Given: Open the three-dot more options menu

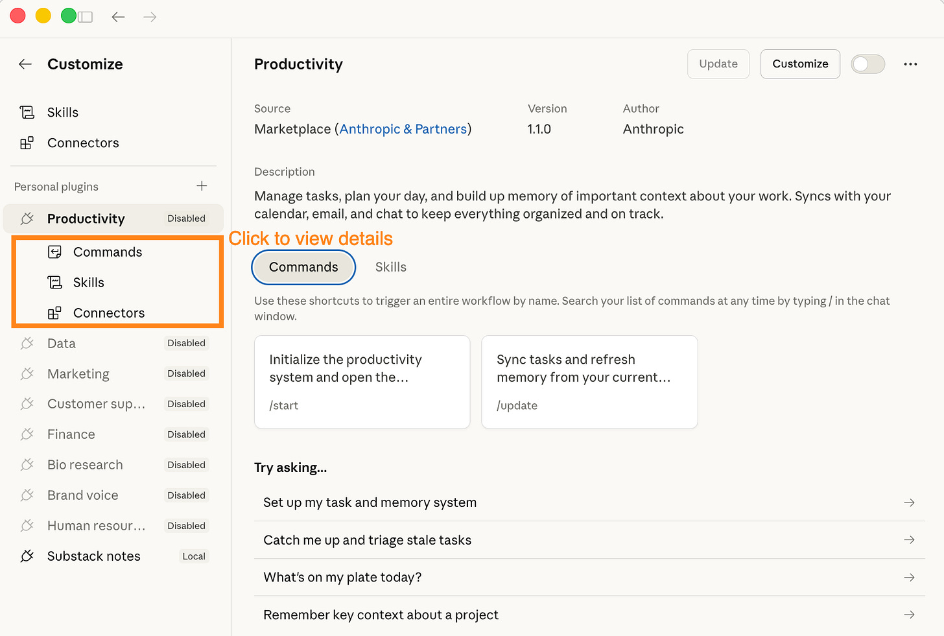Looking at the screenshot, I should point(910,64).
